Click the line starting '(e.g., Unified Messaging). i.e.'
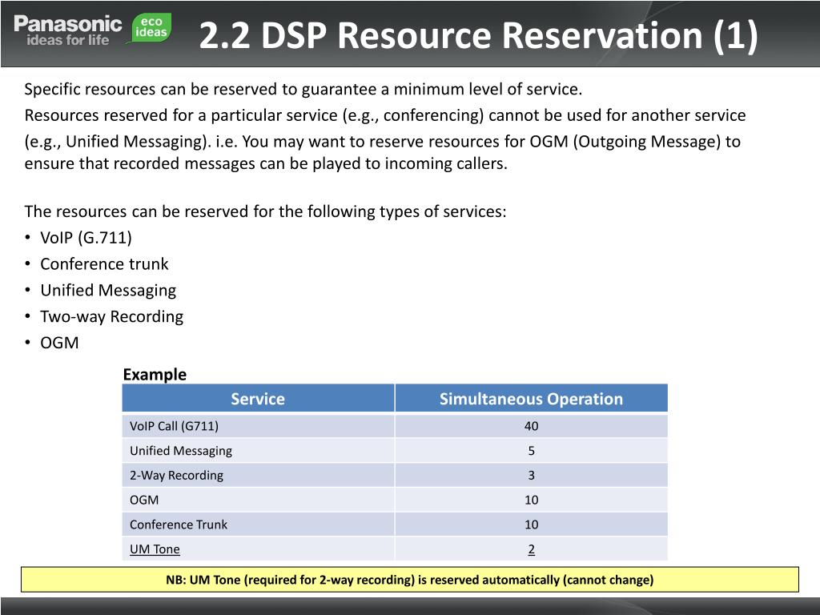 tap(383, 141)
